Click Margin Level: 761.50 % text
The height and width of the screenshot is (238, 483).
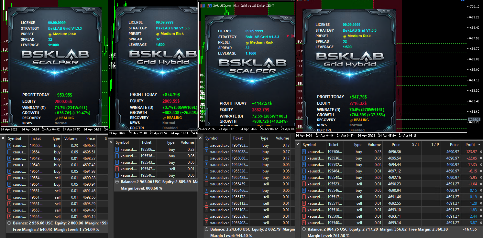329,236
